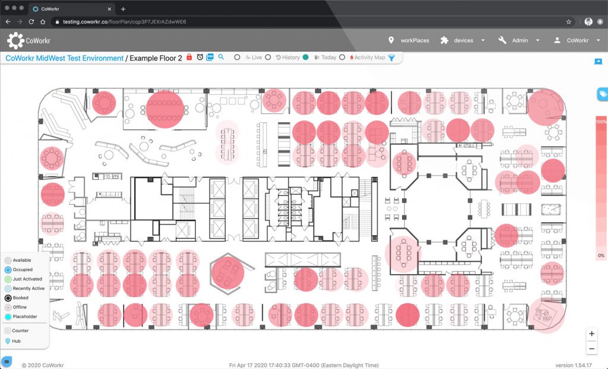Expand the devices dropdown arrow
This screenshot has height=369, width=608.
[483, 40]
